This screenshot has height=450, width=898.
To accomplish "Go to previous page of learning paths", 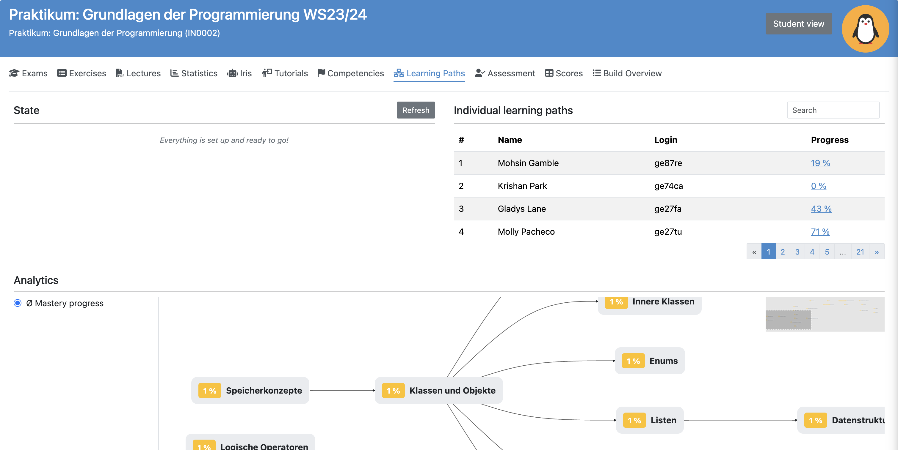I will (x=754, y=252).
